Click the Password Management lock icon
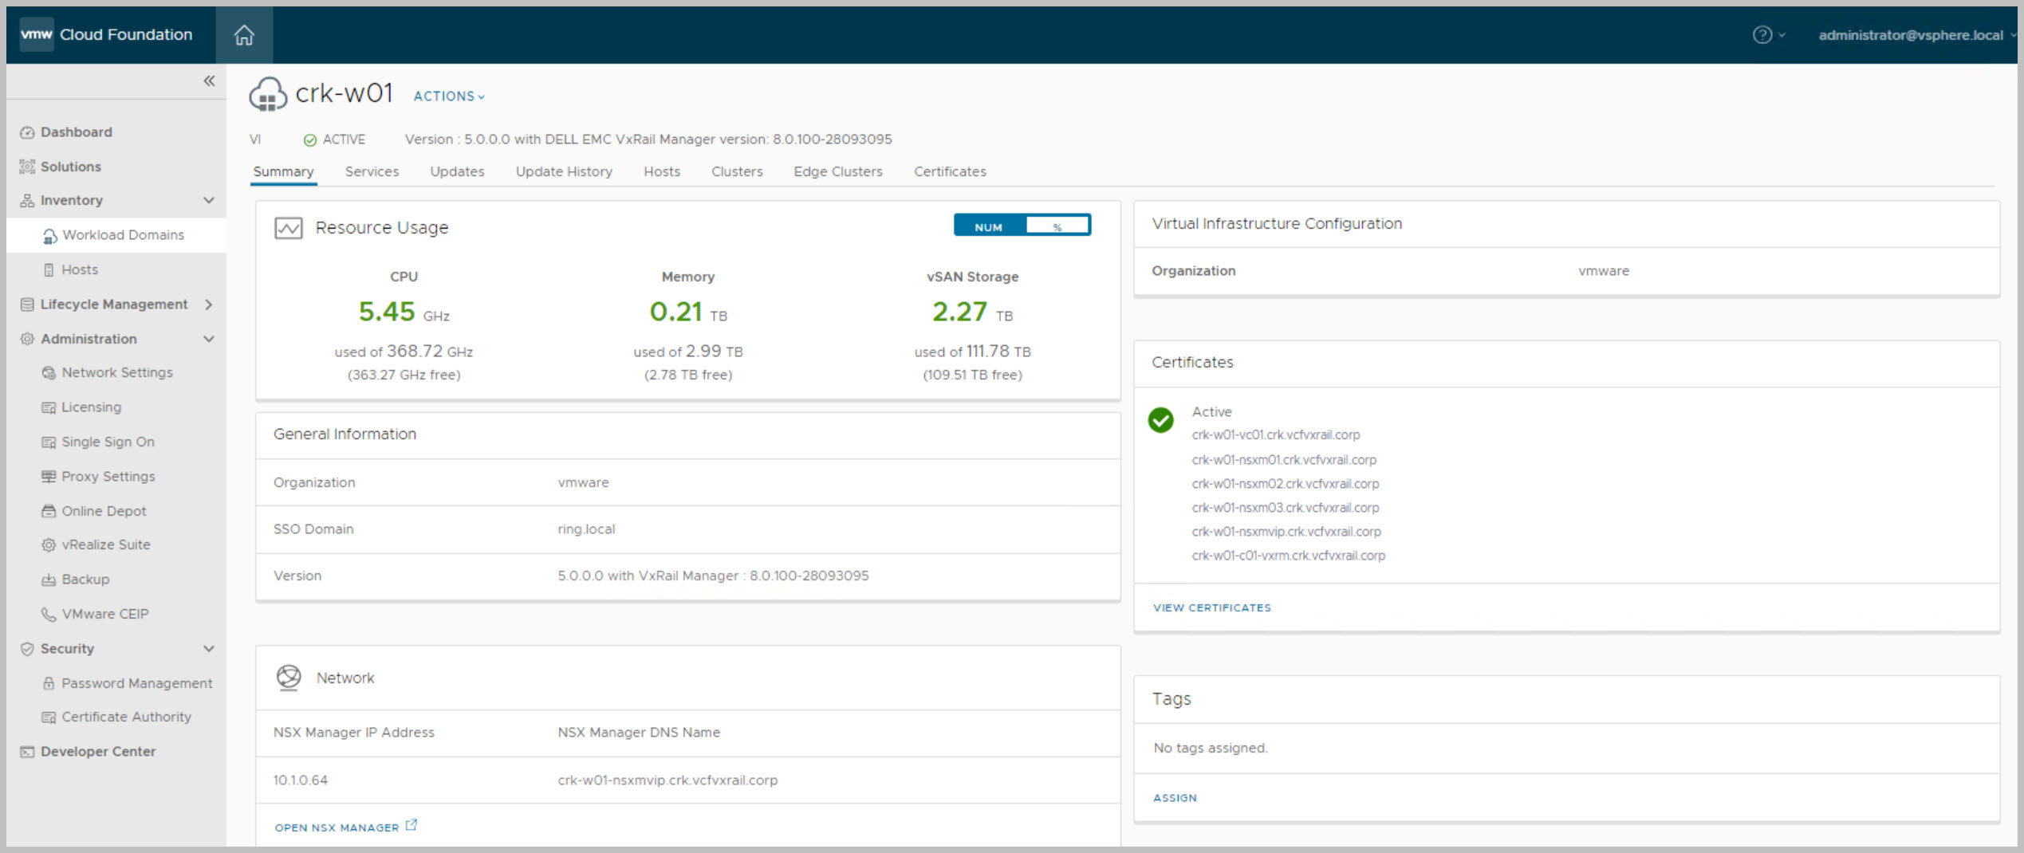Viewport: 2024px width, 853px height. [49, 683]
